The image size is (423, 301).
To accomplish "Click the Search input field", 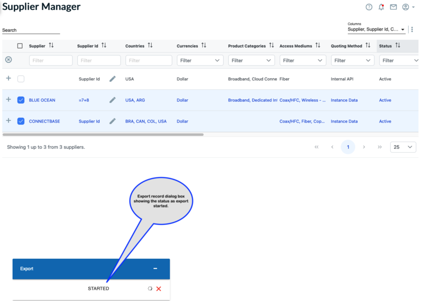I will 31,31.
